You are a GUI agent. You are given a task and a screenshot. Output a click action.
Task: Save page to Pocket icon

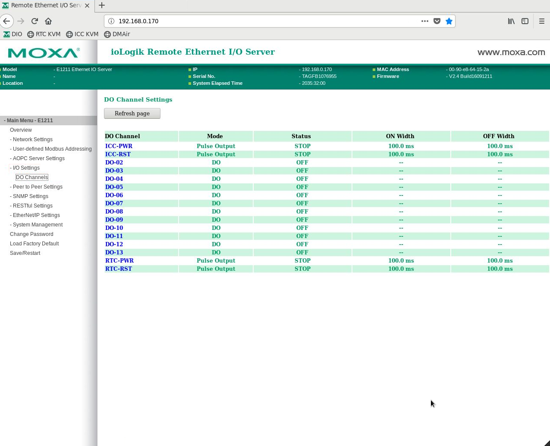437,21
